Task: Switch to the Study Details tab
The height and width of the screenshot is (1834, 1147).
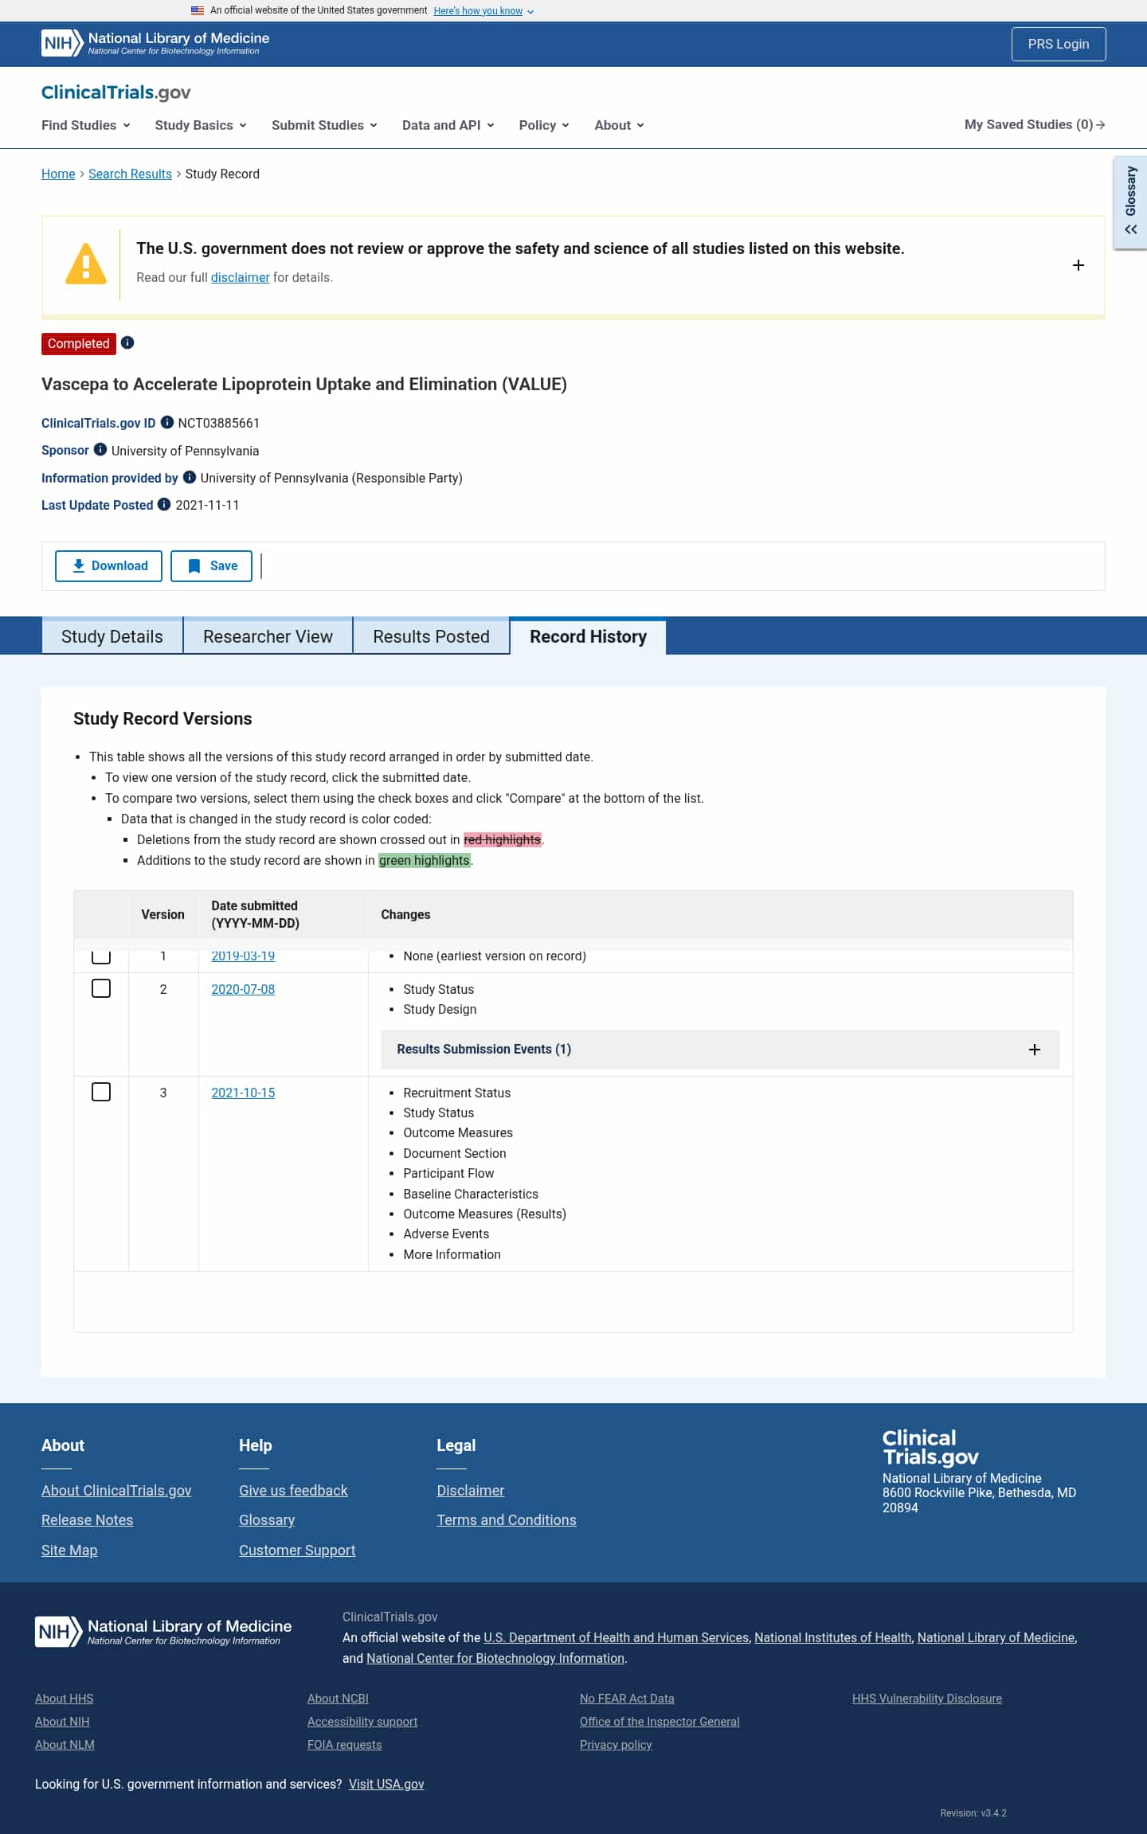Action: (x=112, y=636)
